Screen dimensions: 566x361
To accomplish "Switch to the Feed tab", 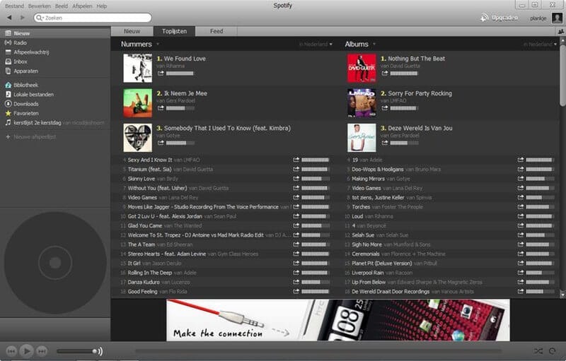I will pos(216,31).
